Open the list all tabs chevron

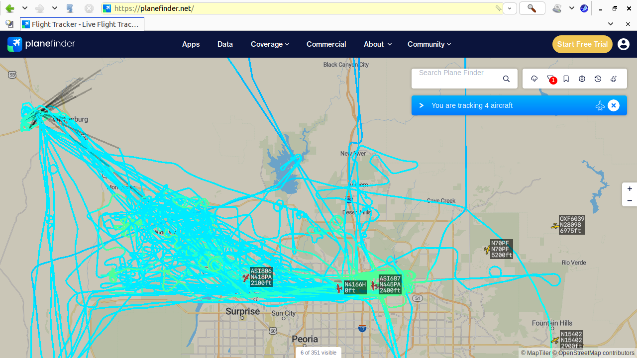[x=611, y=24]
